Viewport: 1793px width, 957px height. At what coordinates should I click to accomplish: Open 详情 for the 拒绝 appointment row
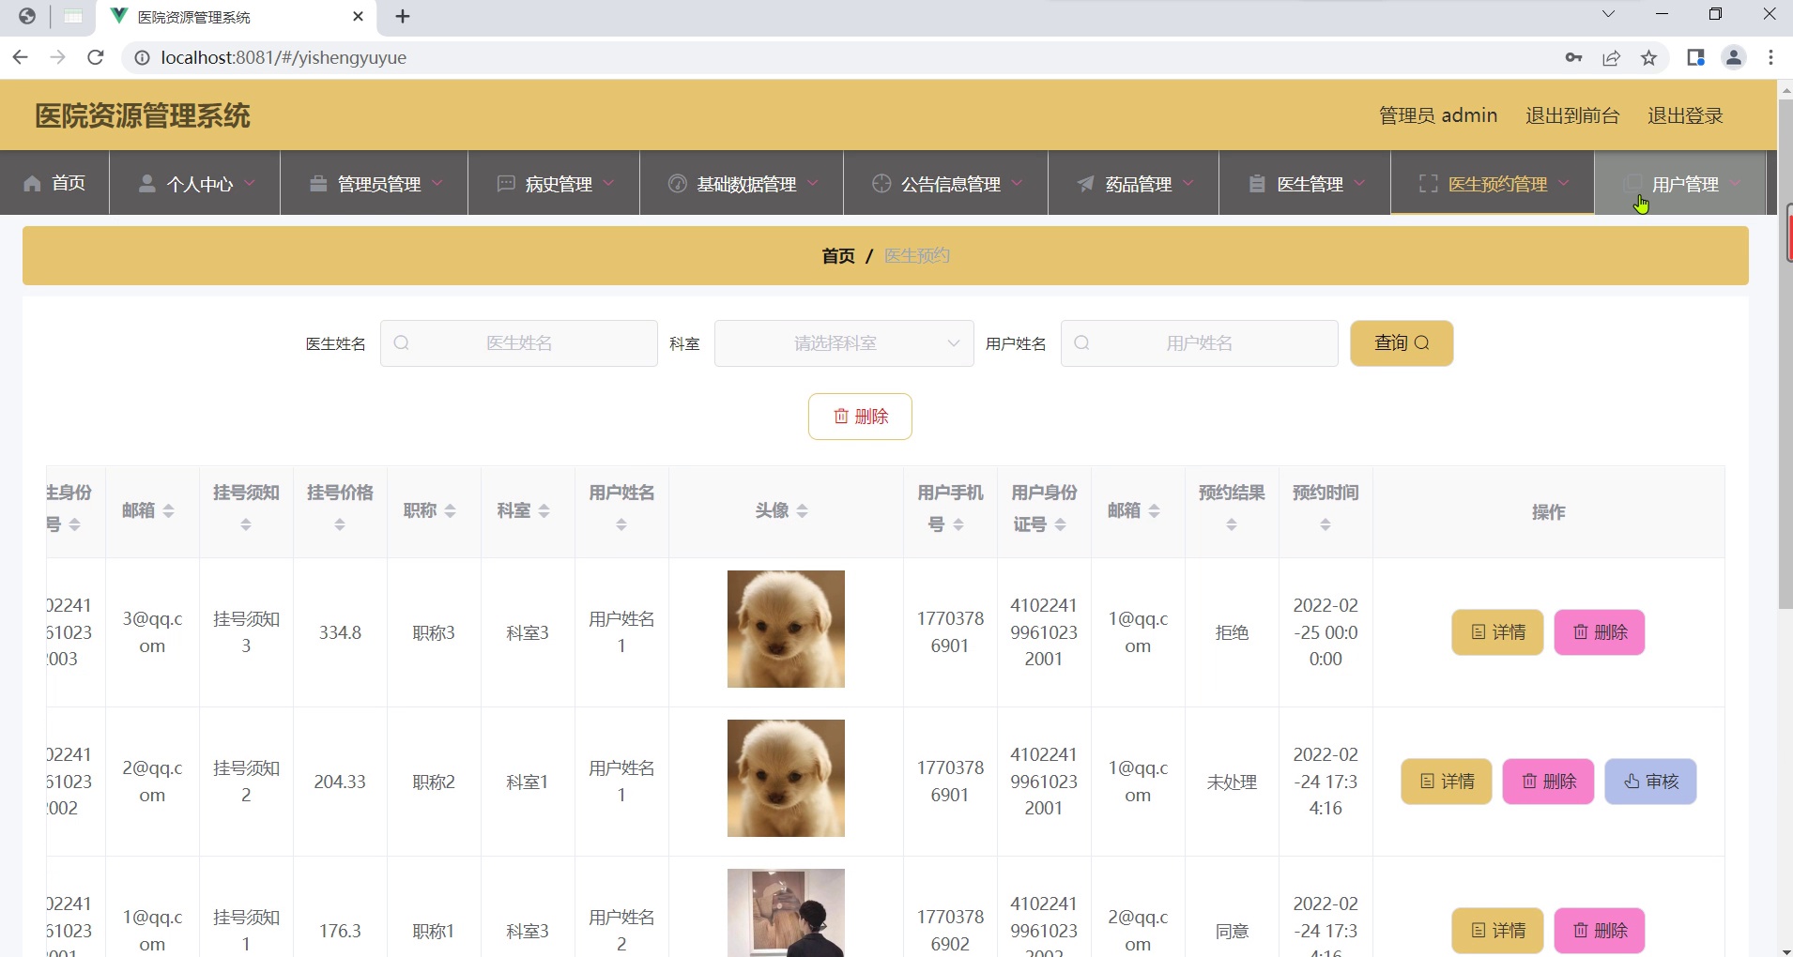(1497, 632)
